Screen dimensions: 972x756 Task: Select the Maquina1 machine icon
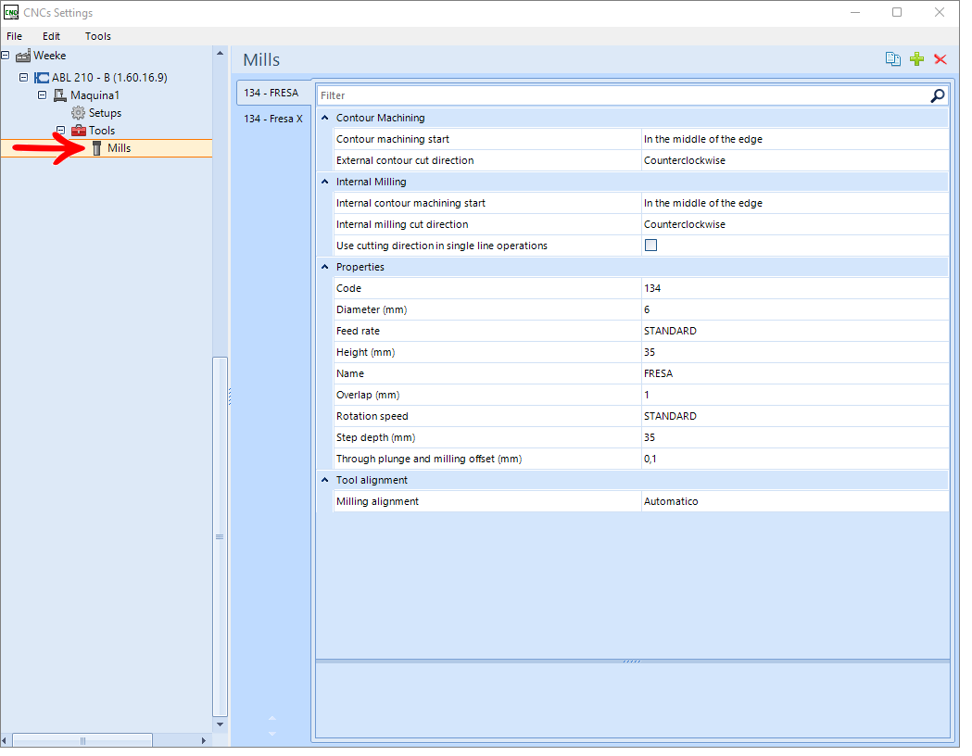(61, 96)
